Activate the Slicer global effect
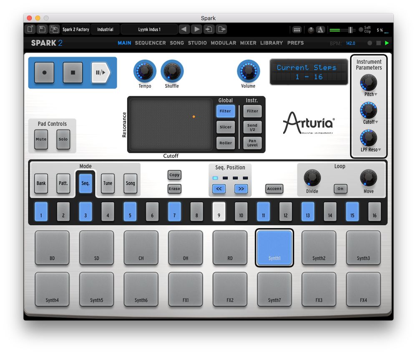 point(225,127)
